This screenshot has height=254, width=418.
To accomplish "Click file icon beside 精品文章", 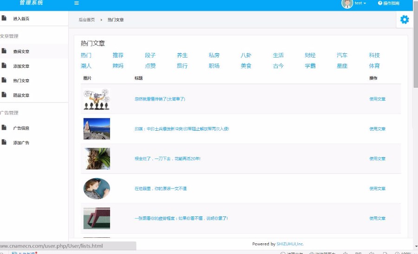I will [4, 95].
